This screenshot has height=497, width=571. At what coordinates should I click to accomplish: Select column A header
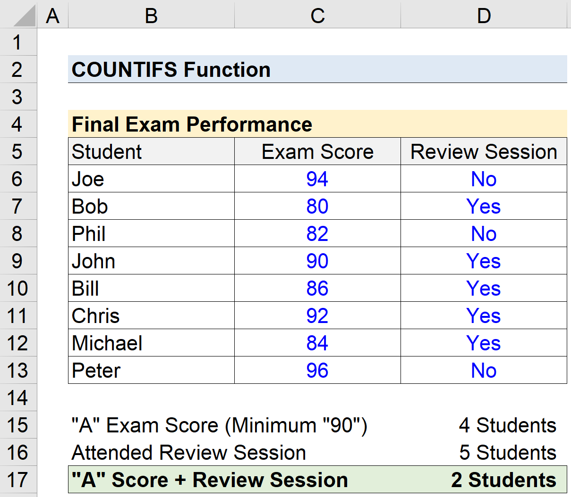(52, 15)
